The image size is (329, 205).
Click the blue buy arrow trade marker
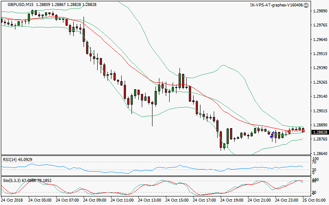[x=272, y=135]
